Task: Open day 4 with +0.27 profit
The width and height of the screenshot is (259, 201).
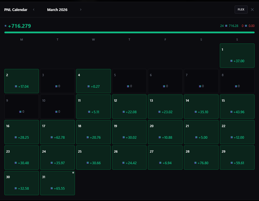Action: [x=93, y=81]
